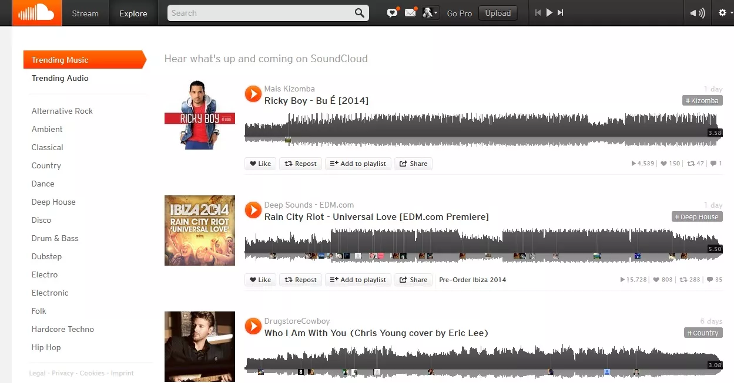This screenshot has height=383, width=734.
Task: Like the Ricky Boy track
Action: click(260, 164)
